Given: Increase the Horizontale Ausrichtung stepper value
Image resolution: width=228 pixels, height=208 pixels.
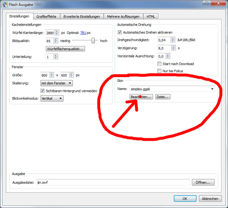Looking at the screenshot, I should coord(168,55).
